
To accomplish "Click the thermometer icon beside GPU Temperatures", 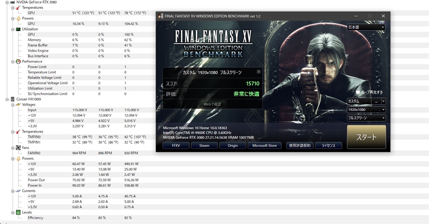I will [18, 8].
